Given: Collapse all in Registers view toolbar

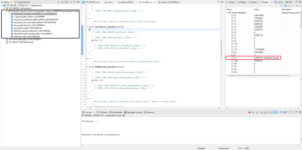Looking at the screenshot, I should [288, 6].
